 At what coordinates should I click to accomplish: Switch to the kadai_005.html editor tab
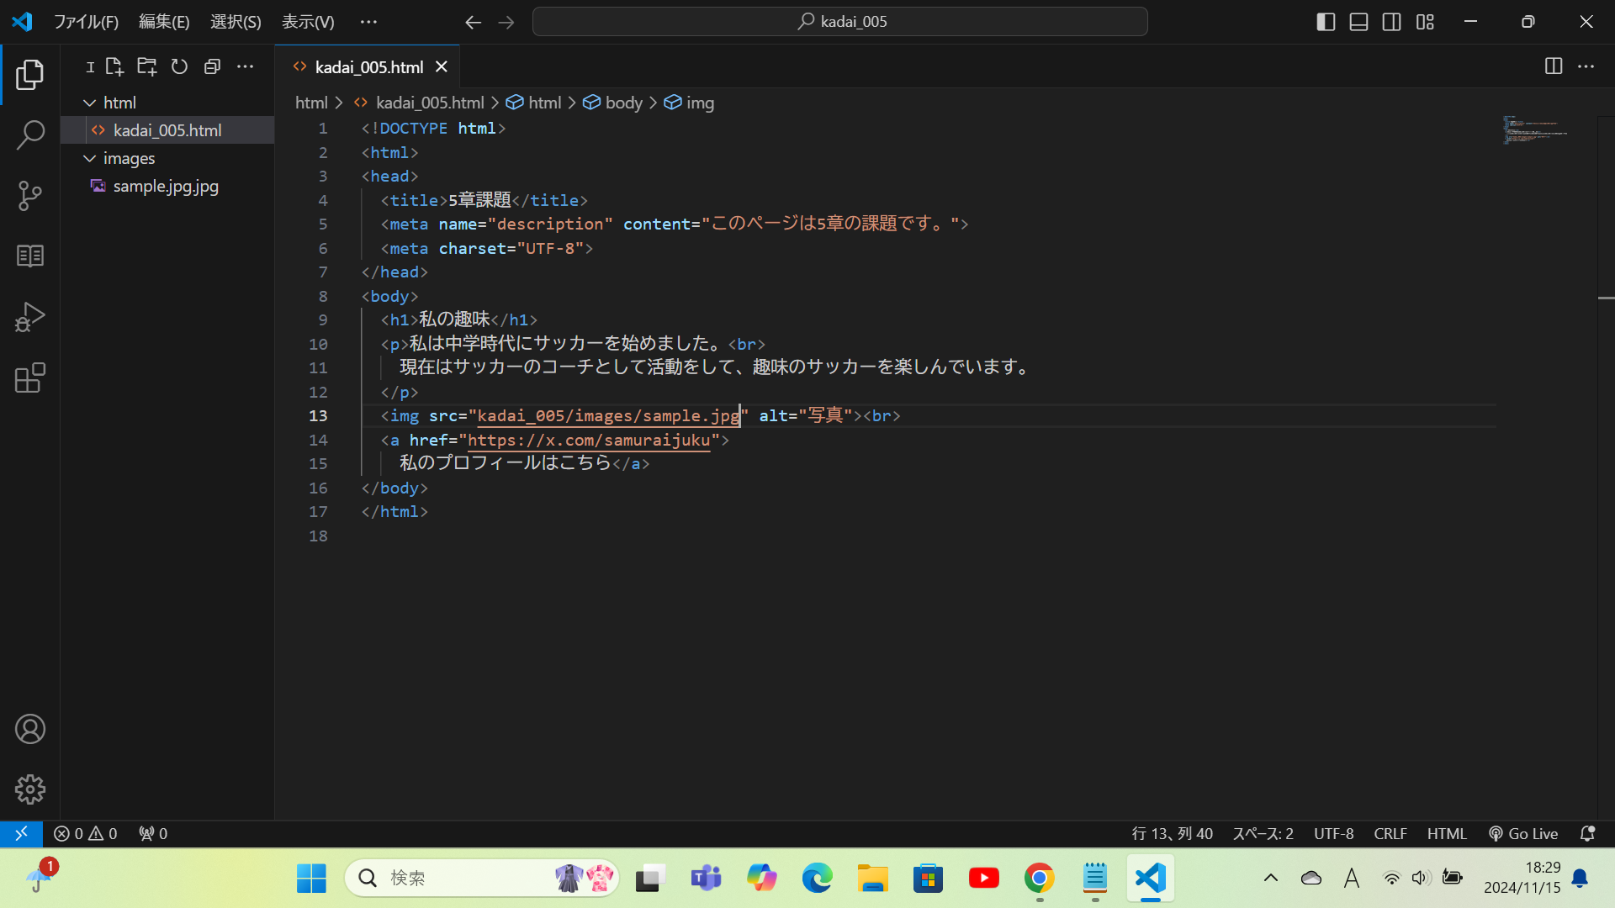368,66
